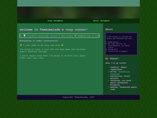Click the 'Everything is under construction!' text
The width and height of the screenshot is (157, 118).
[x=39, y=41]
